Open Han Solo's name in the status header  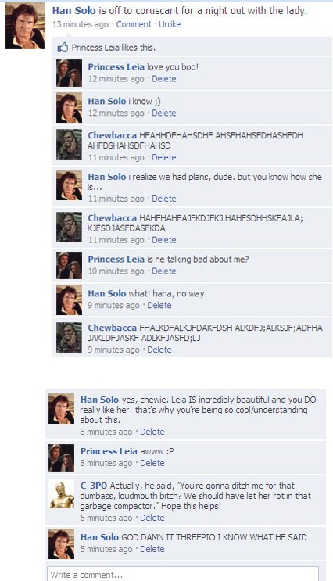(x=73, y=11)
